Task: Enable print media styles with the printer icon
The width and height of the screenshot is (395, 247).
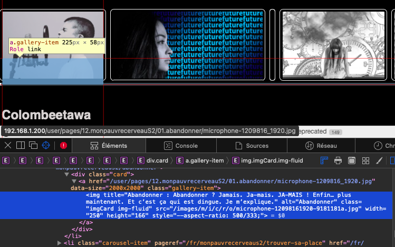Action: (338, 160)
